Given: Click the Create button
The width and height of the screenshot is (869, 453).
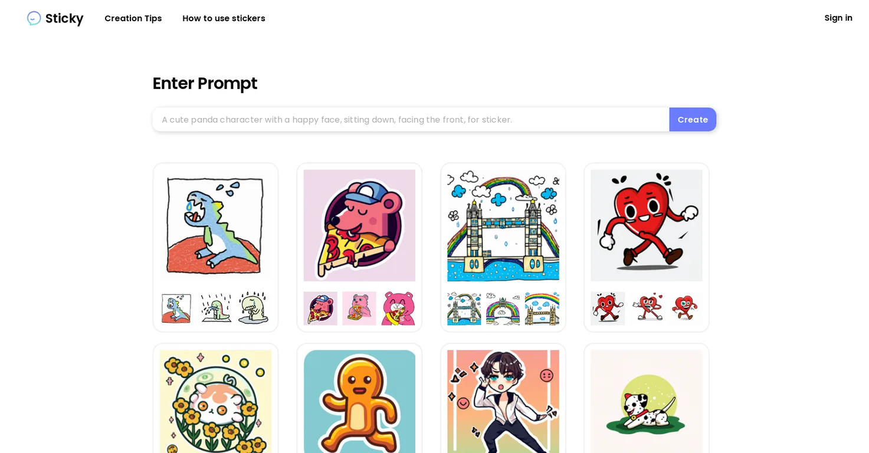Looking at the screenshot, I should (693, 120).
